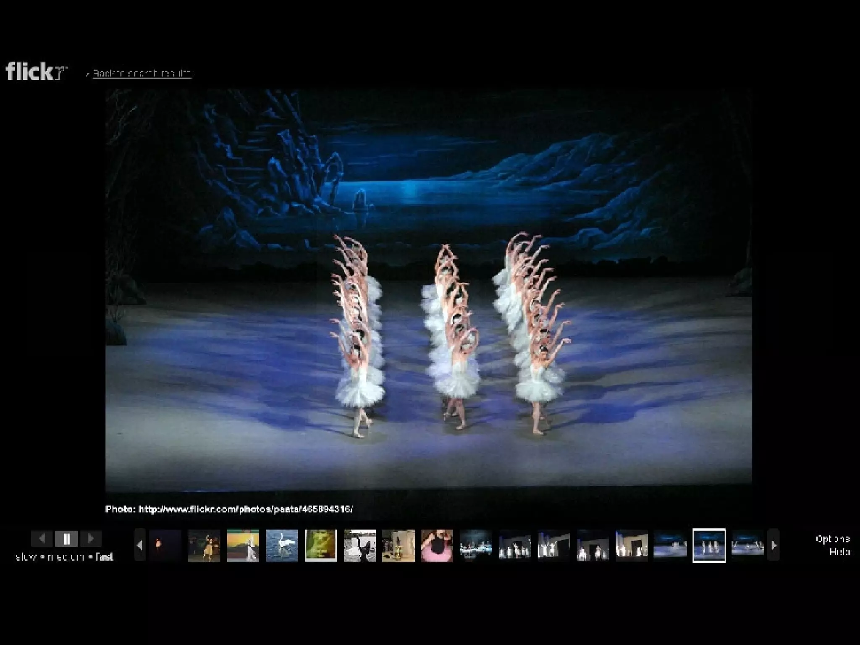The width and height of the screenshot is (860, 645).
Task: Go to previous slideshow photo
Action: (x=42, y=538)
